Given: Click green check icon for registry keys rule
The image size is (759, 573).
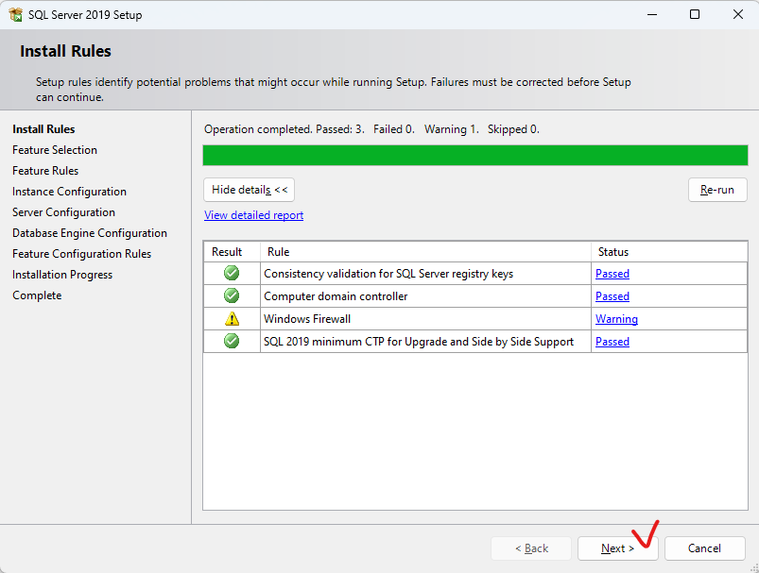Looking at the screenshot, I should point(232,273).
